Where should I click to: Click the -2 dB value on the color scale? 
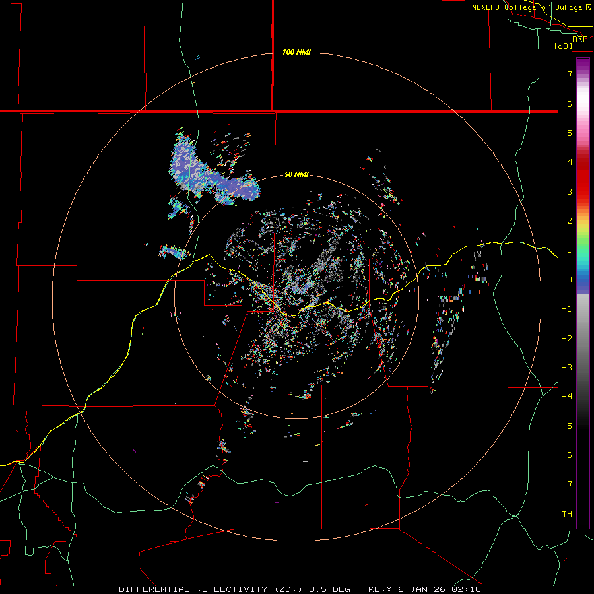point(567,338)
